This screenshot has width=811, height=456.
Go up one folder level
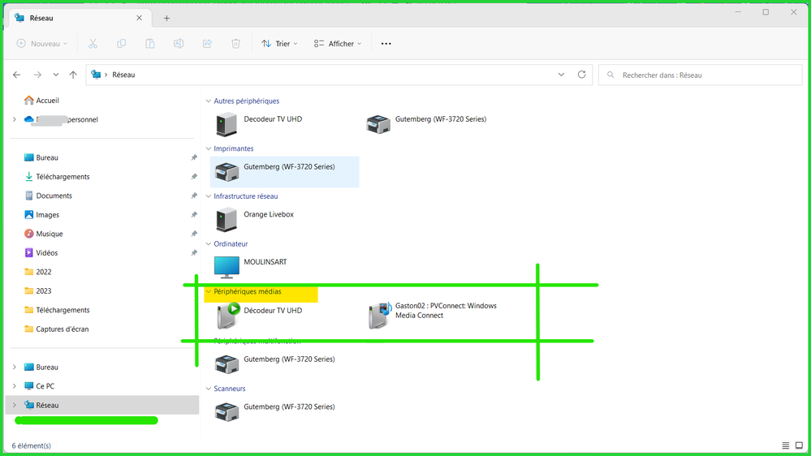tap(73, 75)
